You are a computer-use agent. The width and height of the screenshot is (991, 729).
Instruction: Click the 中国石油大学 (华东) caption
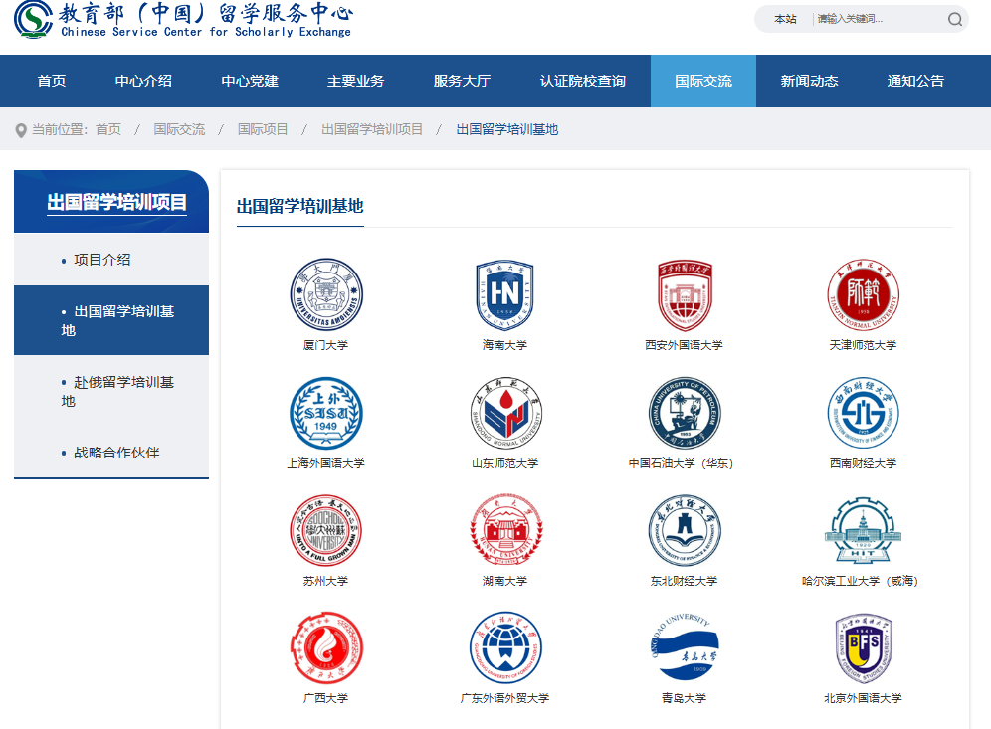682,463
